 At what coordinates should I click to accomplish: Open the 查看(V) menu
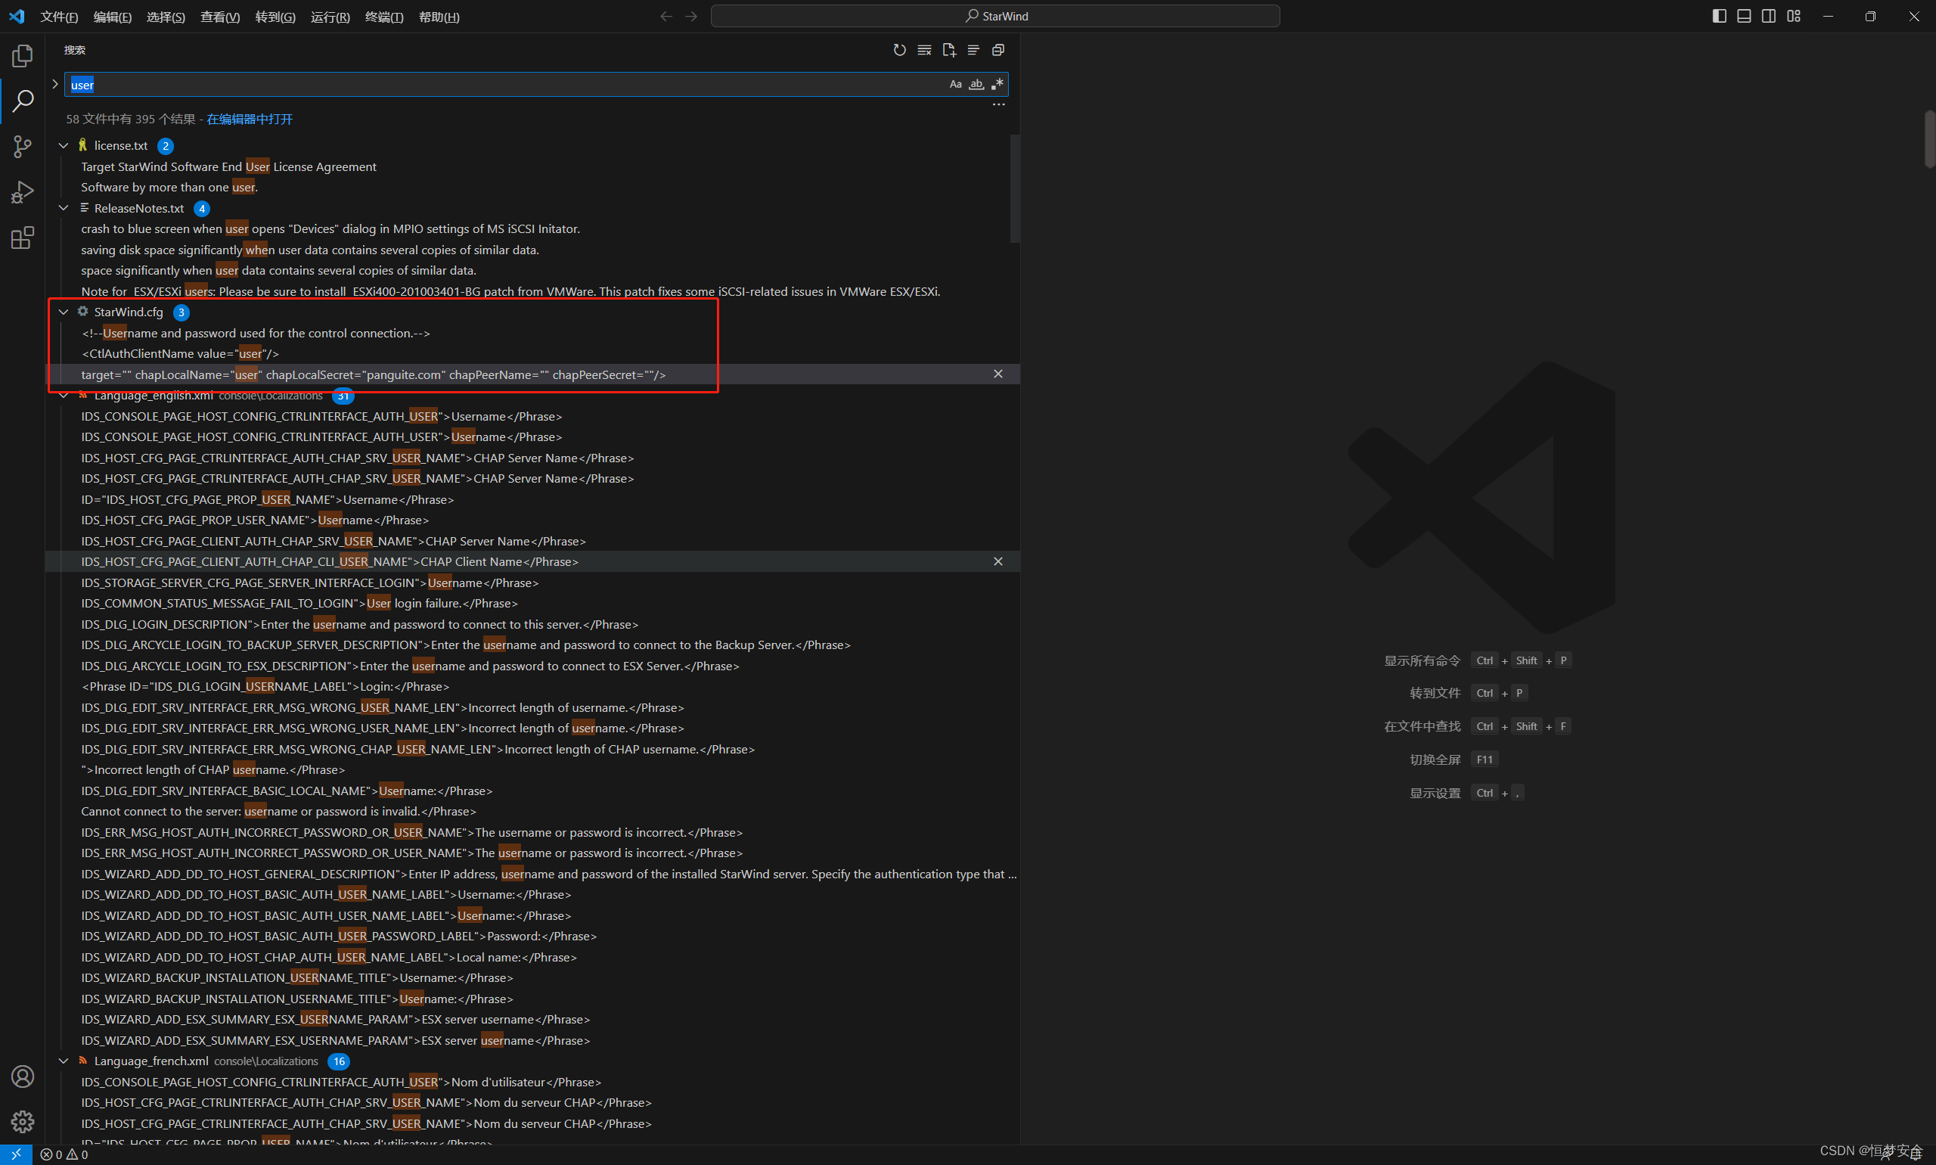point(220,17)
